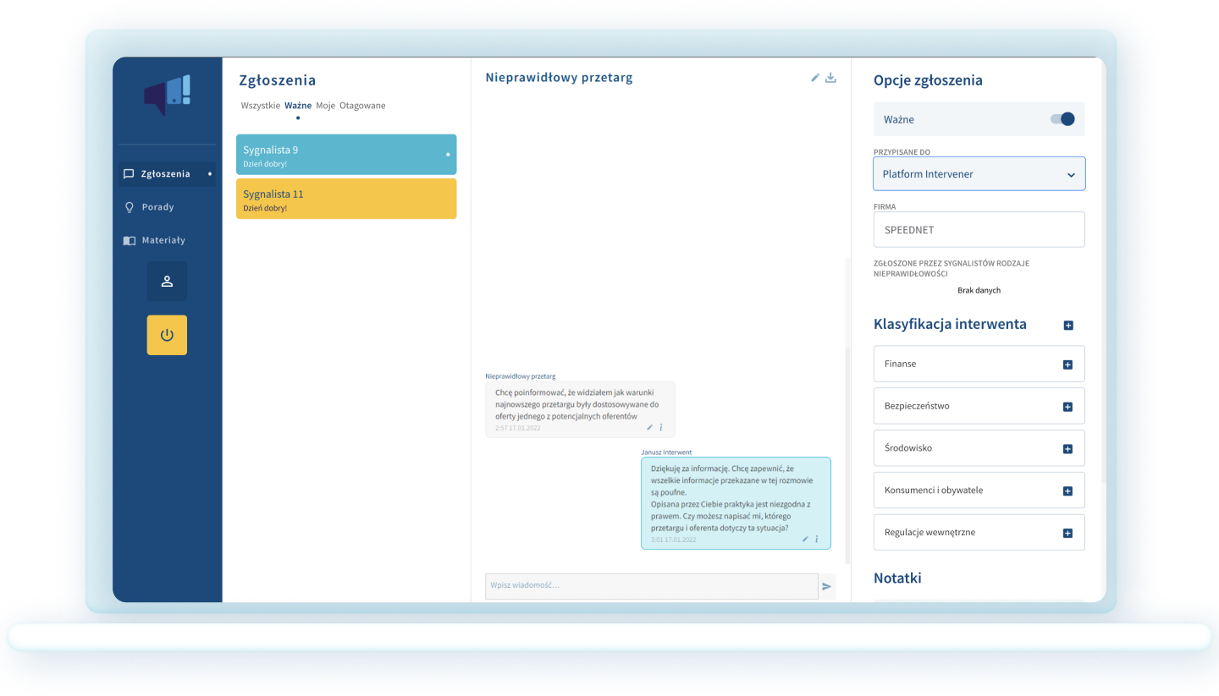Send the message with the arrow icon
Screen dimensions: 1219x696
(x=827, y=586)
